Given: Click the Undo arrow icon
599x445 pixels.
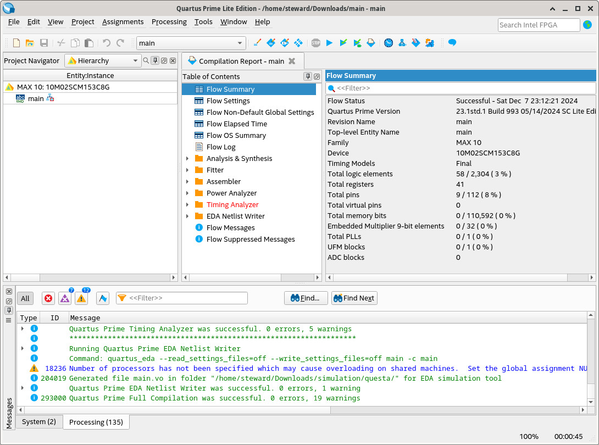Looking at the screenshot, I should tap(107, 43).
